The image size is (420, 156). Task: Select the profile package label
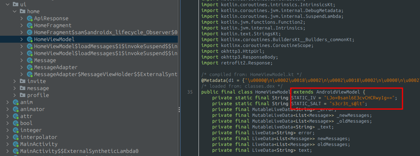point(38,95)
